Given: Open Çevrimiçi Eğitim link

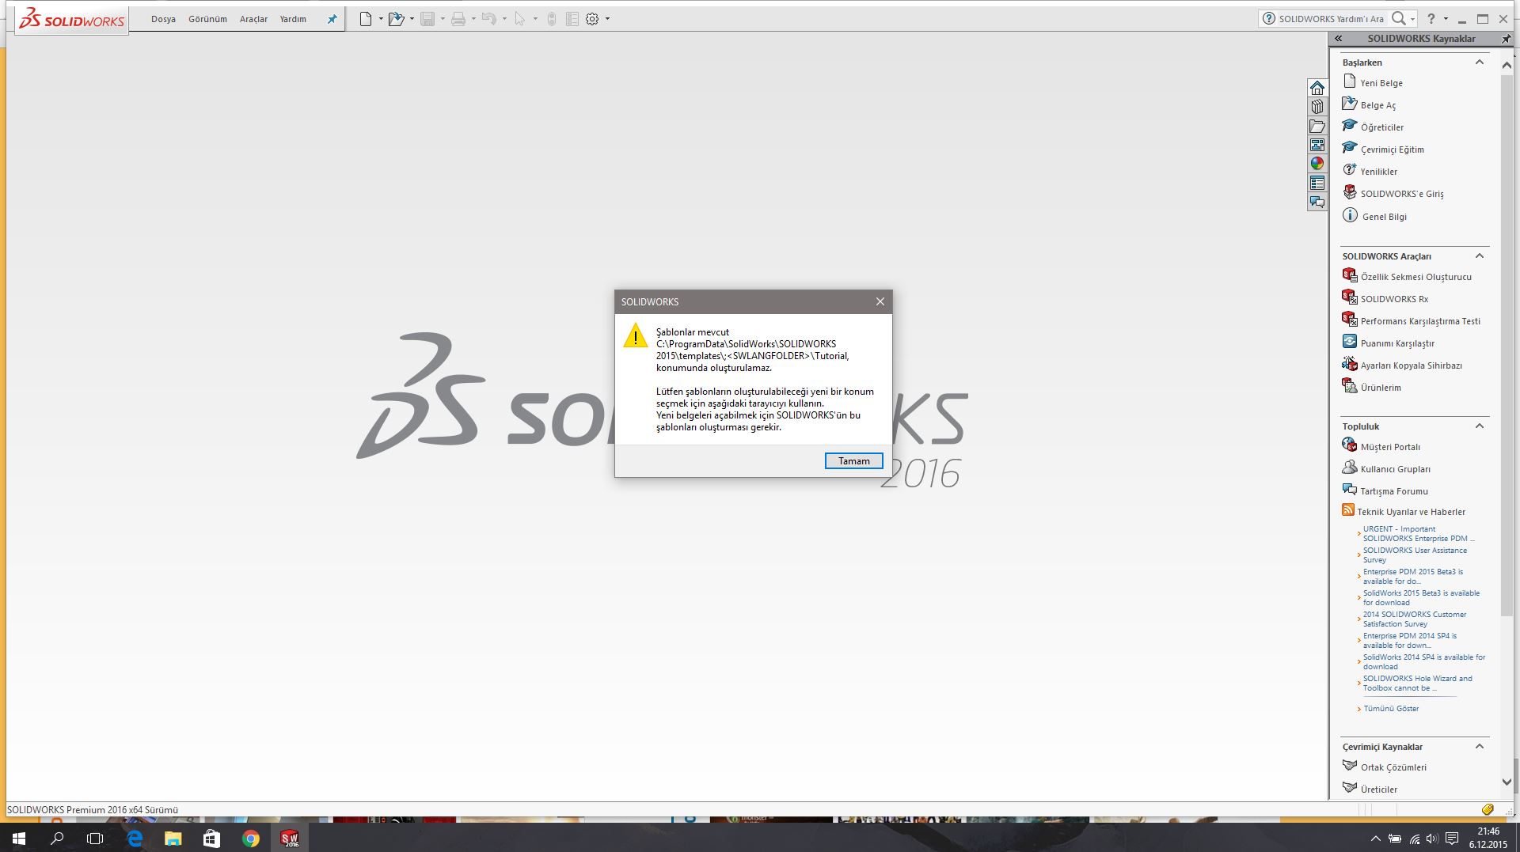Looking at the screenshot, I should tap(1393, 150).
